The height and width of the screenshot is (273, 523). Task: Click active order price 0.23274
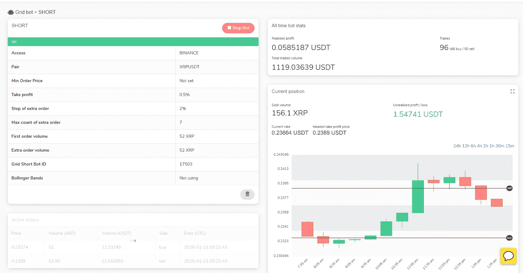point(19,247)
